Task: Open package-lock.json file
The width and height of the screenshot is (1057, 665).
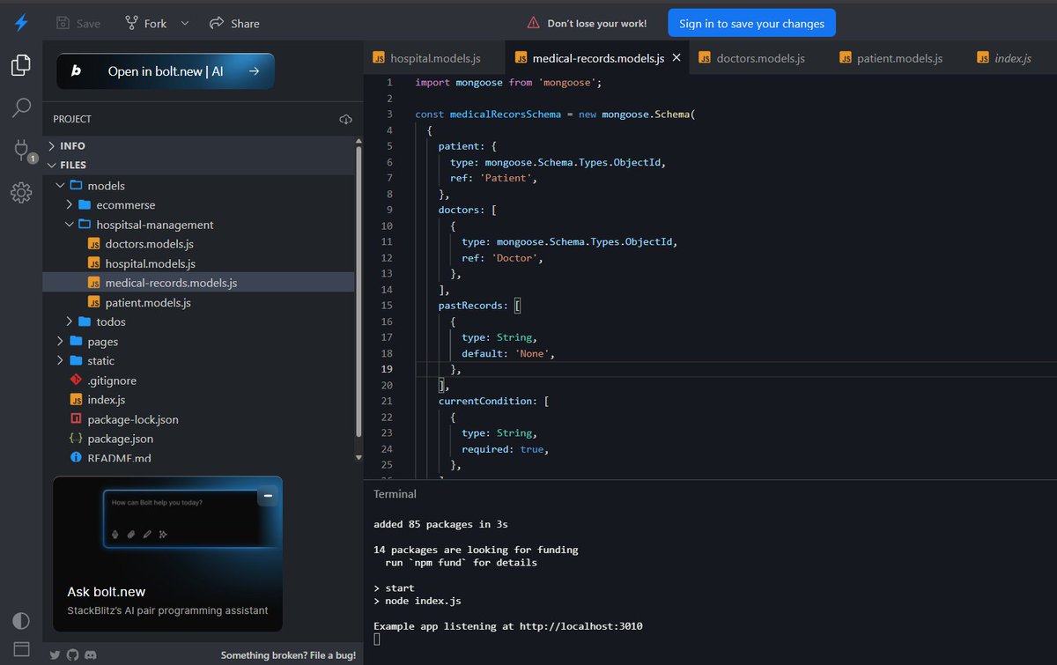Action: point(199,419)
